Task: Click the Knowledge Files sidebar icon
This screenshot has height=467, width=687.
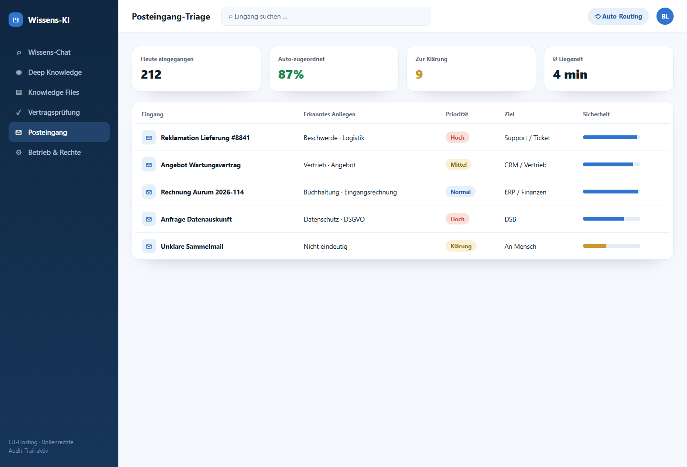Action: [19, 92]
